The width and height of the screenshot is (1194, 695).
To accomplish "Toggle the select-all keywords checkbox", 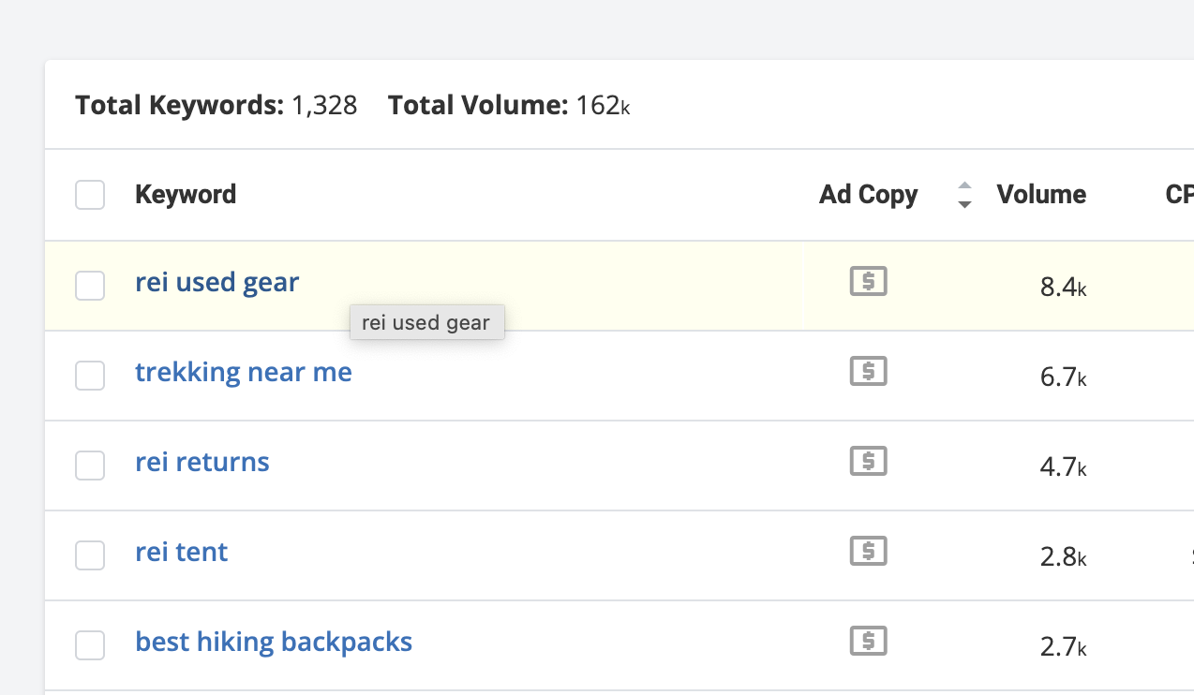I will (90, 195).
